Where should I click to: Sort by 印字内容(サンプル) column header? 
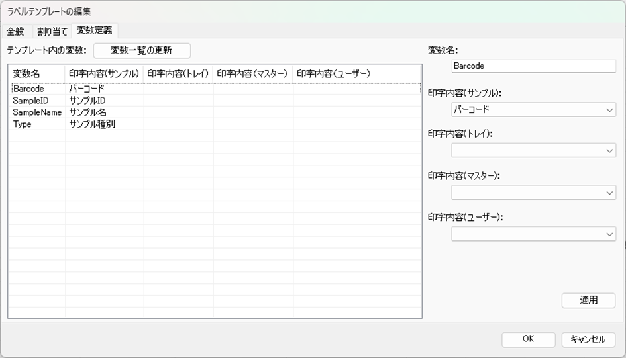[x=104, y=74]
